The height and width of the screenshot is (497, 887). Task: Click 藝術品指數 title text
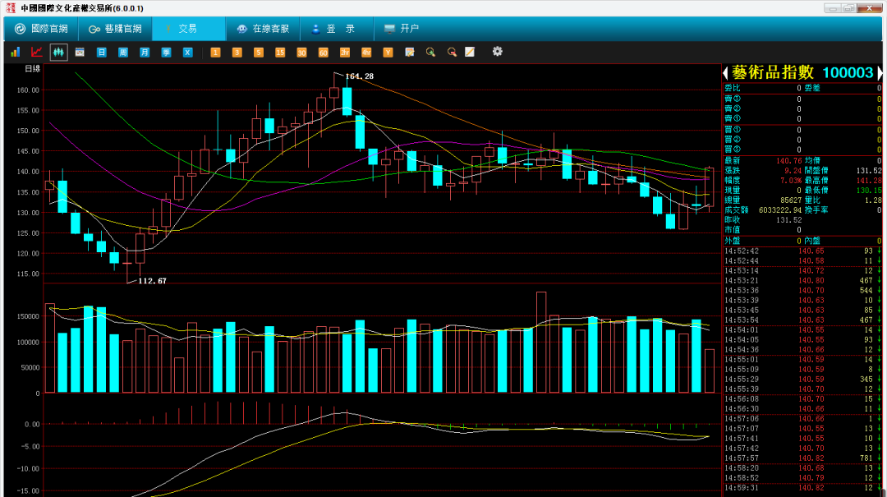coord(773,72)
